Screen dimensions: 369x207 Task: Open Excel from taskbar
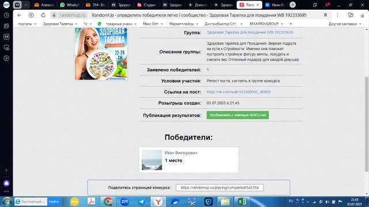[x=242, y=202]
